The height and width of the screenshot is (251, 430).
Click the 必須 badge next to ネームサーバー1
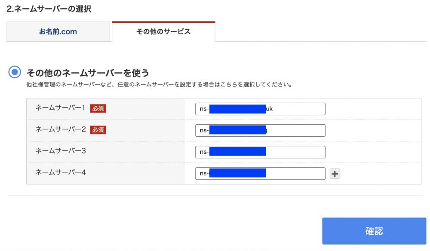tap(98, 109)
